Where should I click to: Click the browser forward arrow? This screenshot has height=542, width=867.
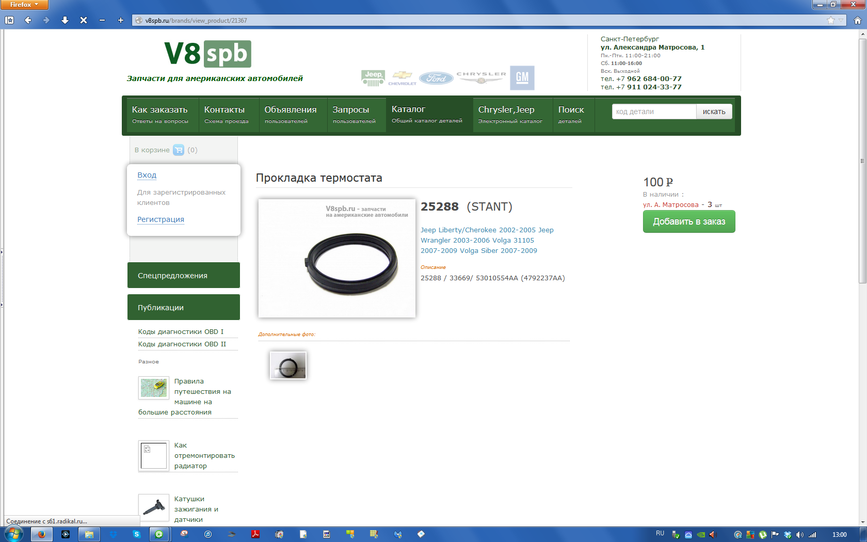click(x=46, y=20)
